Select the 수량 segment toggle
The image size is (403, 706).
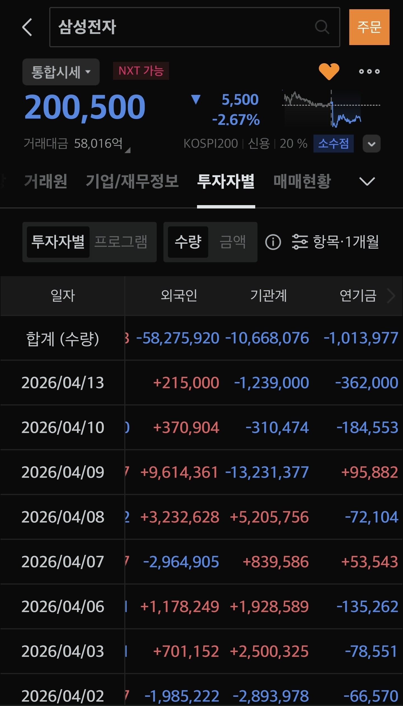[x=188, y=242]
